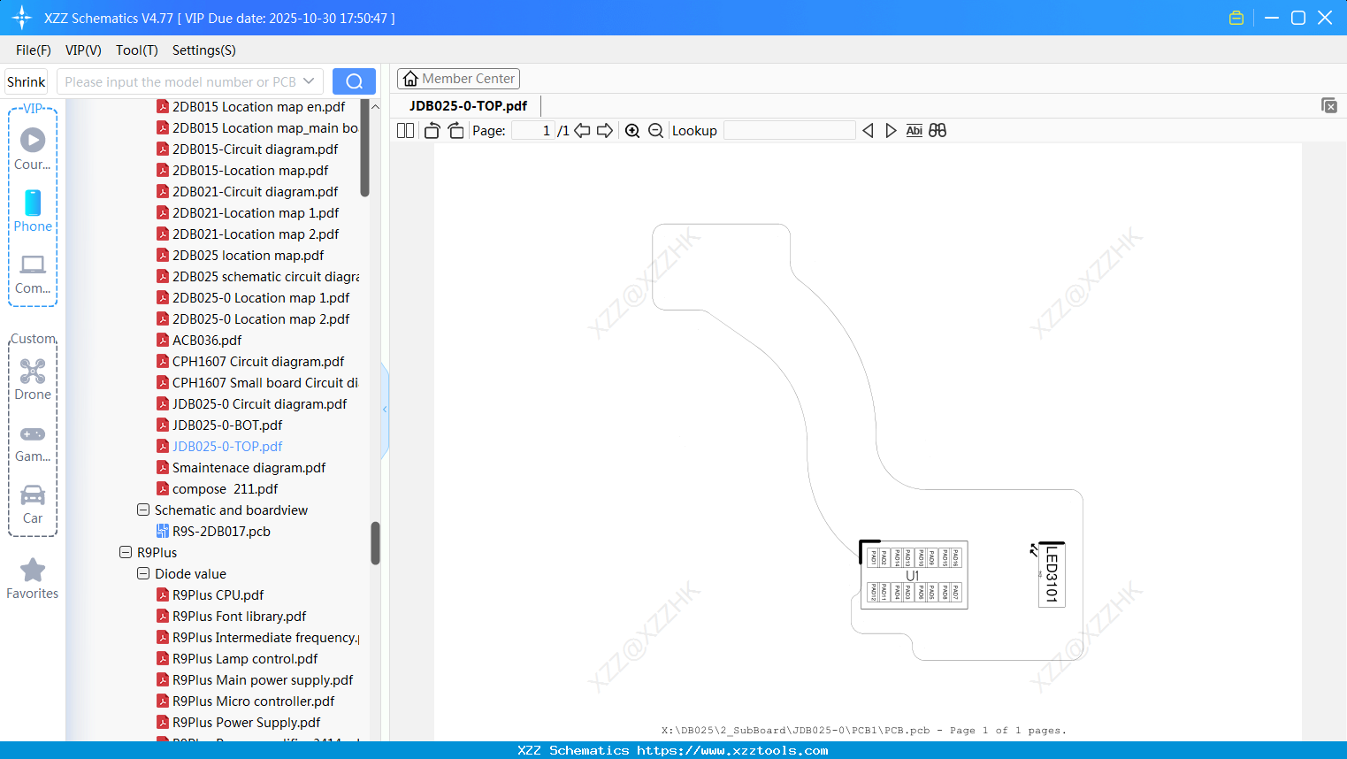Screen dimensions: 1347x759
Task: Open the yellow store icon in title bar
Action: pyautogui.click(x=1236, y=18)
